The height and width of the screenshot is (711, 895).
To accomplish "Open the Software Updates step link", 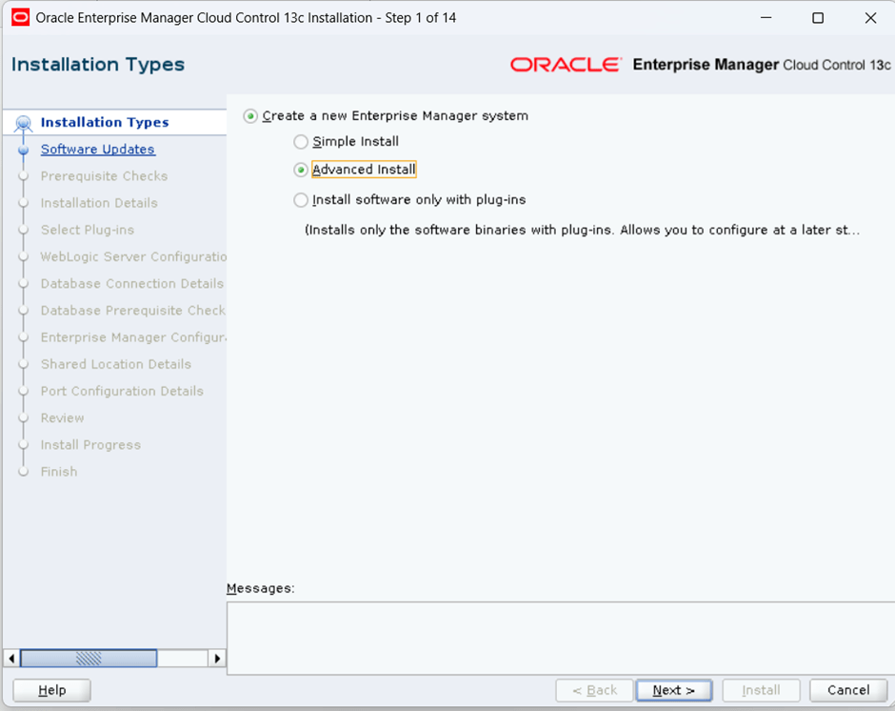I will (97, 150).
